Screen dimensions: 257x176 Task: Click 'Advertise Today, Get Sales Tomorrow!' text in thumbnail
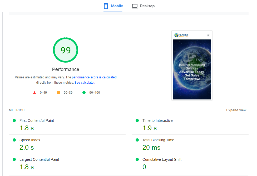click(192, 75)
